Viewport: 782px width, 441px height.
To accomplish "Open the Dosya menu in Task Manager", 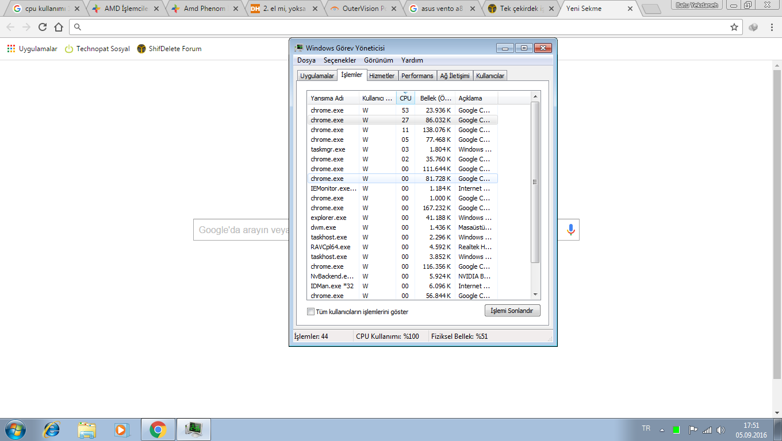I will [306, 60].
